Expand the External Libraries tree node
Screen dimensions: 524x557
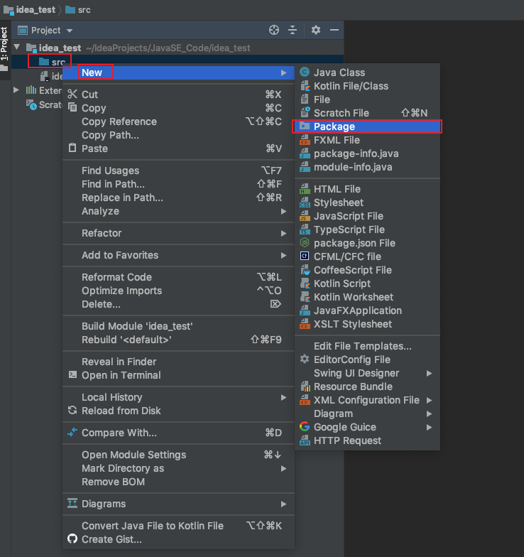pyautogui.click(x=16, y=90)
